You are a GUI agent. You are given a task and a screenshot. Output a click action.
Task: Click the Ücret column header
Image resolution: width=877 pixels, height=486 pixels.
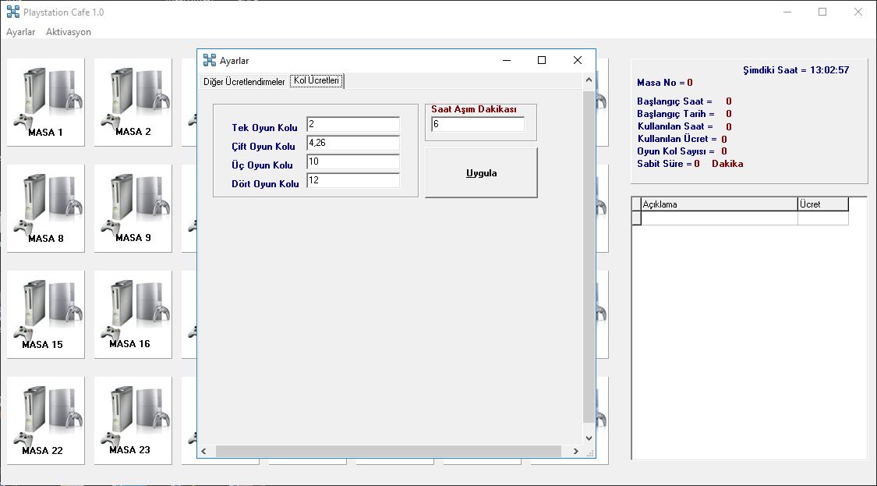pos(822,204)
